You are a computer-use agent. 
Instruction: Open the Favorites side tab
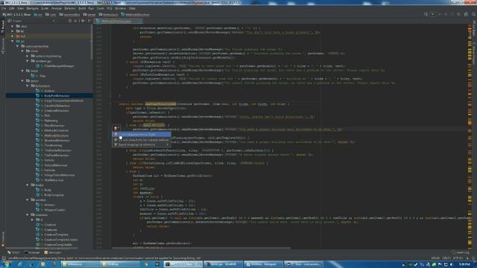tap(3, 238)
